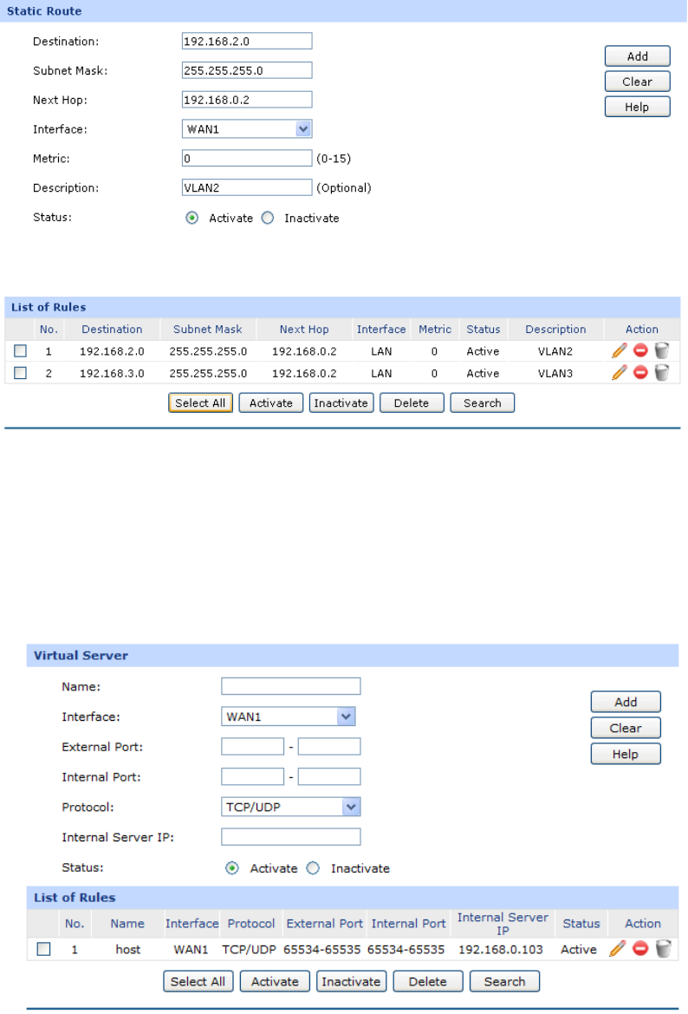
Task: Click Add button in Virtual Server section
Action: (x=626, y=702)
